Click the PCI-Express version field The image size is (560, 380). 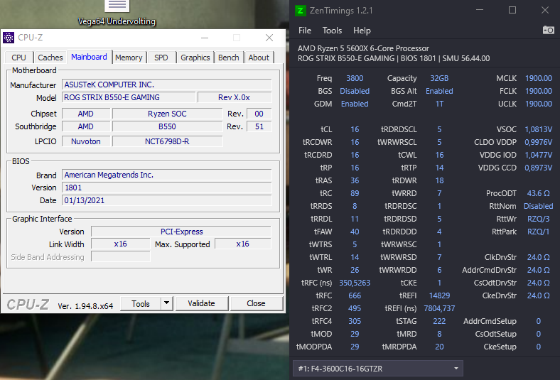click(181, 232)
